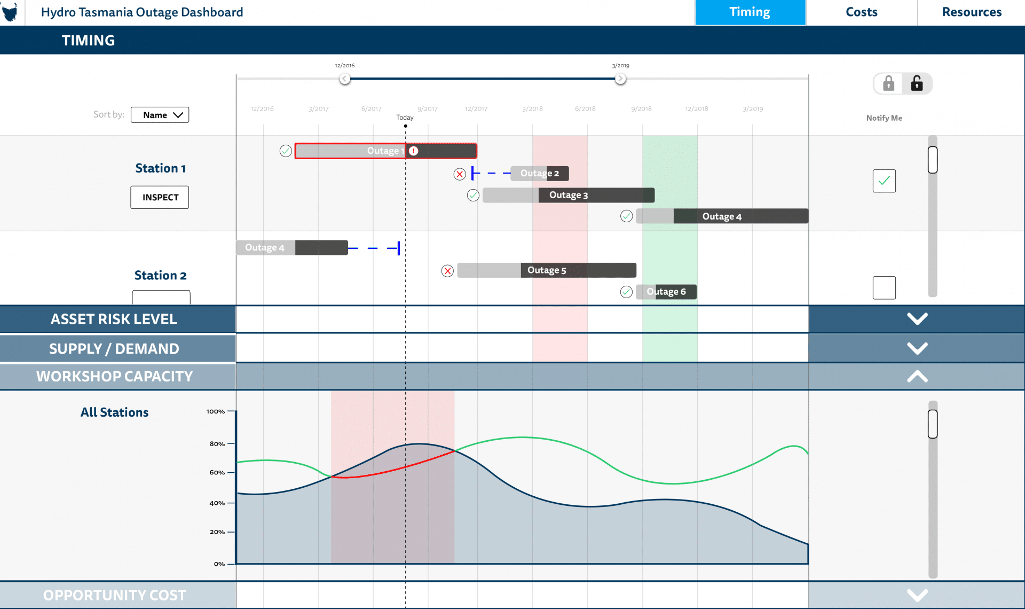Click the green checkmark next to Outage 4
This screenshot has width=1025, height=609.
click(626, 216)
